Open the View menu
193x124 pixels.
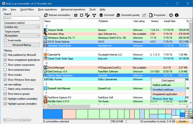[13, 9]
